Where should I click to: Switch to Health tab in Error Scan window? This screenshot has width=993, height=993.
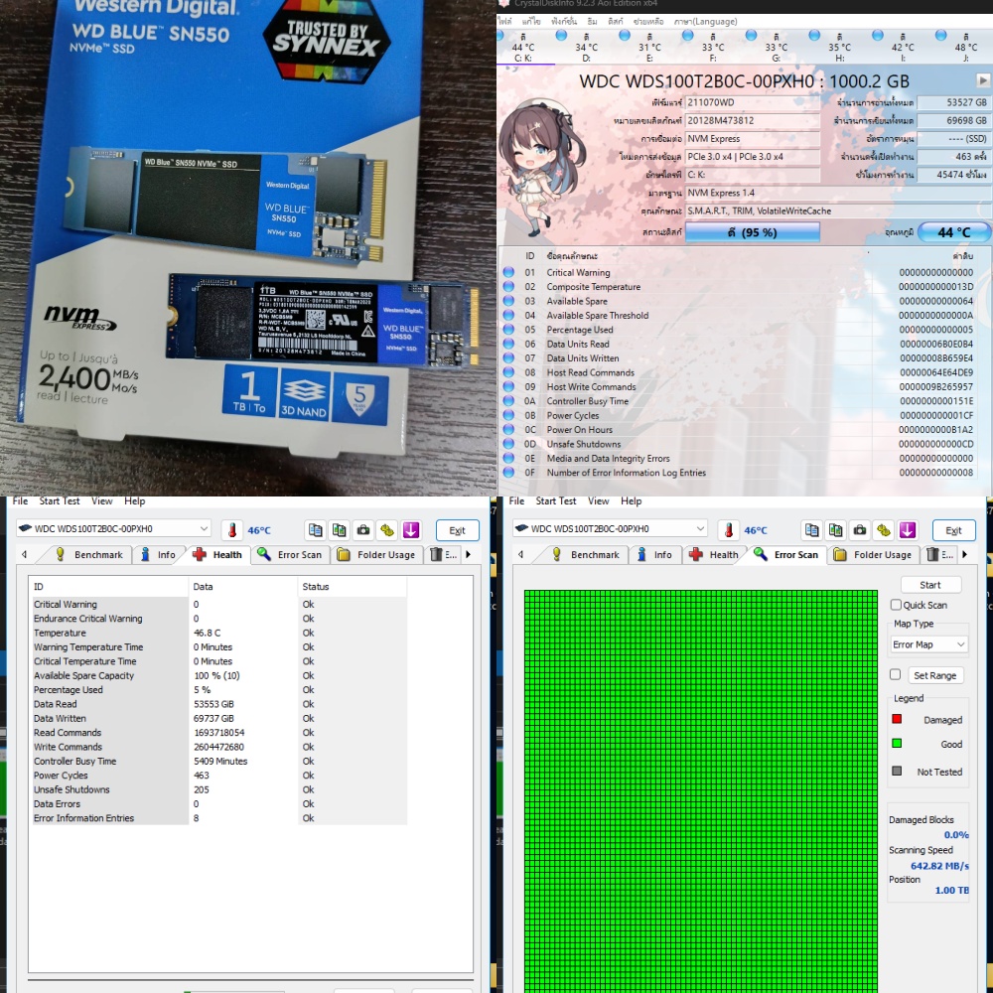[714, 555]
